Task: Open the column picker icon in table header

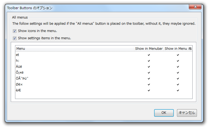Action: 190,49
